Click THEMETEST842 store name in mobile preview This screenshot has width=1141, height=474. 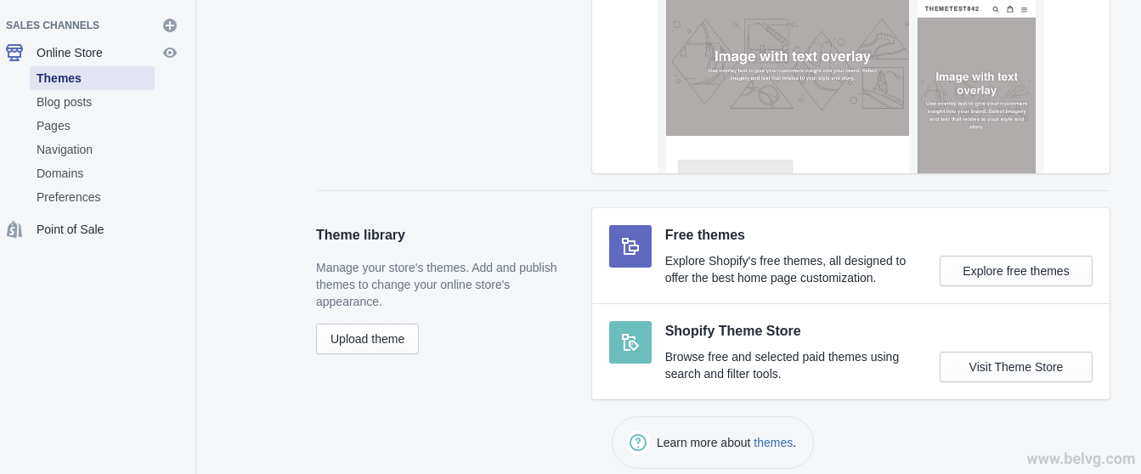(x=952, y=9)
